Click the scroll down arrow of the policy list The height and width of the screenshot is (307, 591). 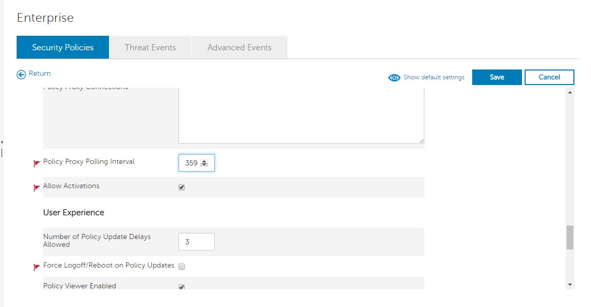(x=570, y=285)
